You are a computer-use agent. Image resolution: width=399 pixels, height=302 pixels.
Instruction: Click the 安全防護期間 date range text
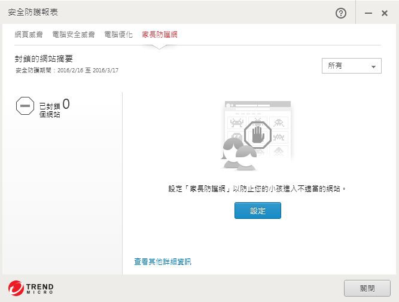(x=67, y=71)
